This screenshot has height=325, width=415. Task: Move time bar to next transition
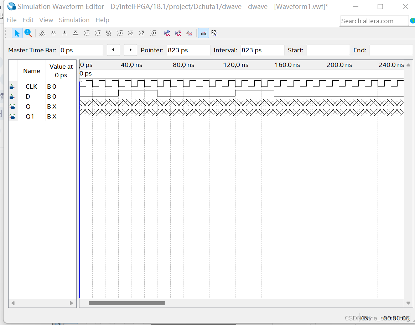(x=130, y=50)
